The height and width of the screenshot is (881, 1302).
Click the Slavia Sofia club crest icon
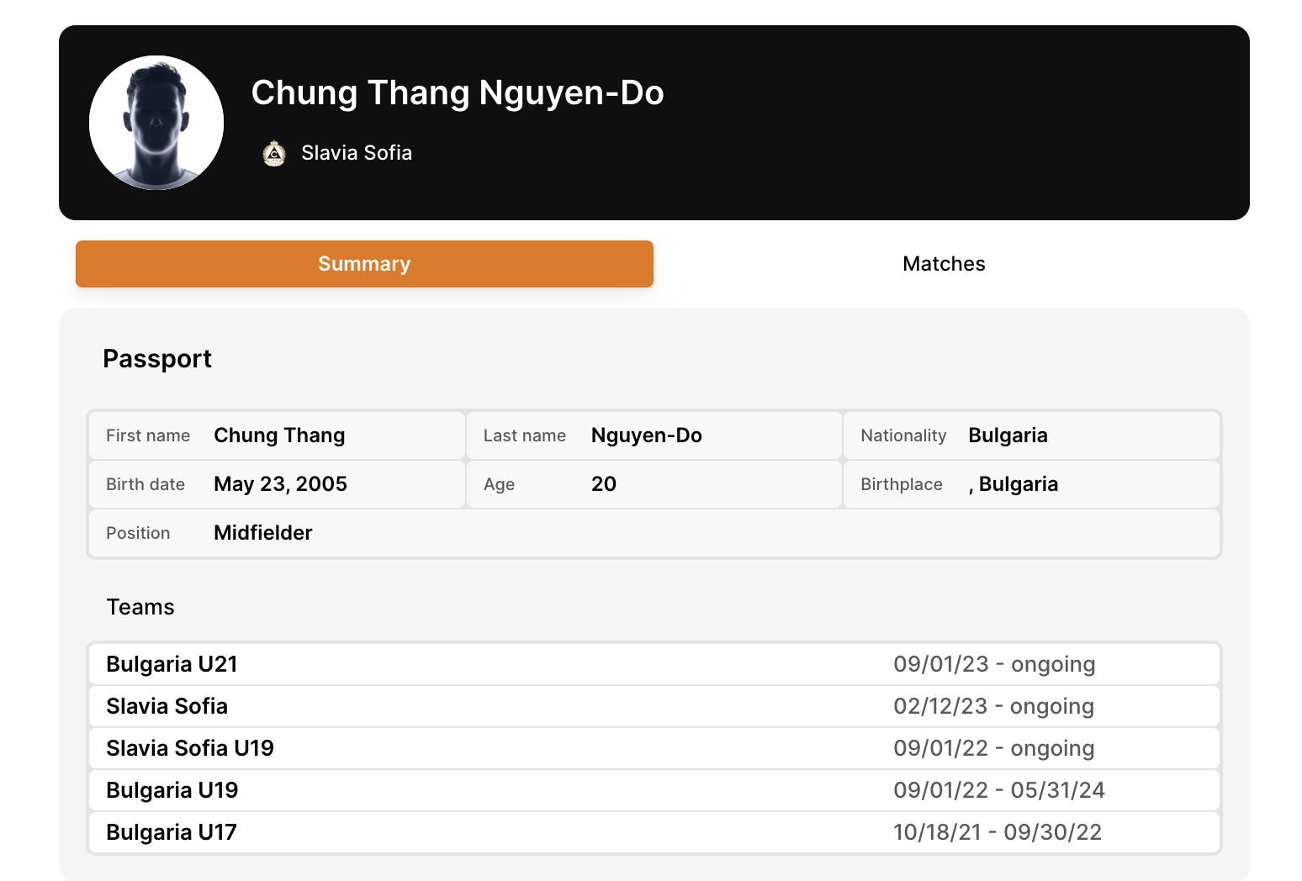(x=274, y=153)
